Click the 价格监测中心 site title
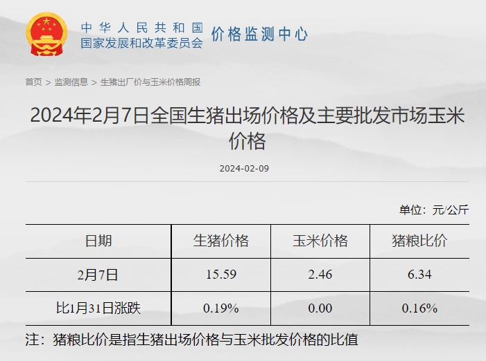This screenshot has height=361, width=486. point(259,34)
